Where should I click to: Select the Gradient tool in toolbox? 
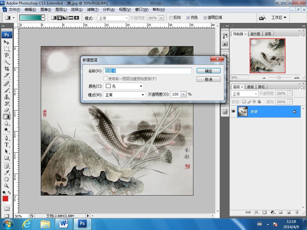(x=7, y=117)
